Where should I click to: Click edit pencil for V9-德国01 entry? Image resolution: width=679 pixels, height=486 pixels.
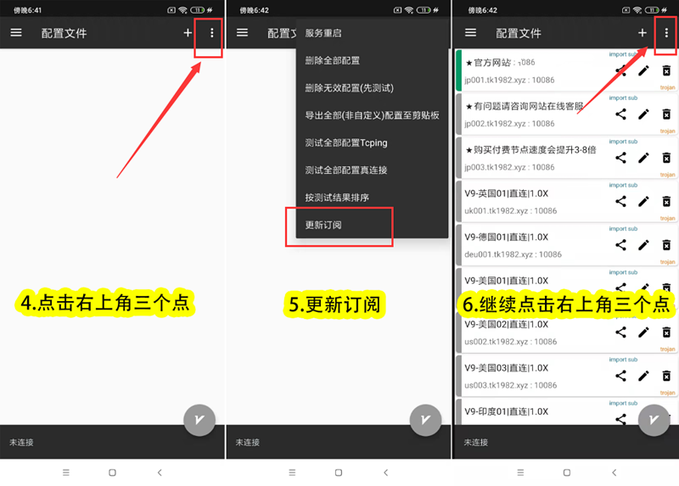tap(643, 245)
